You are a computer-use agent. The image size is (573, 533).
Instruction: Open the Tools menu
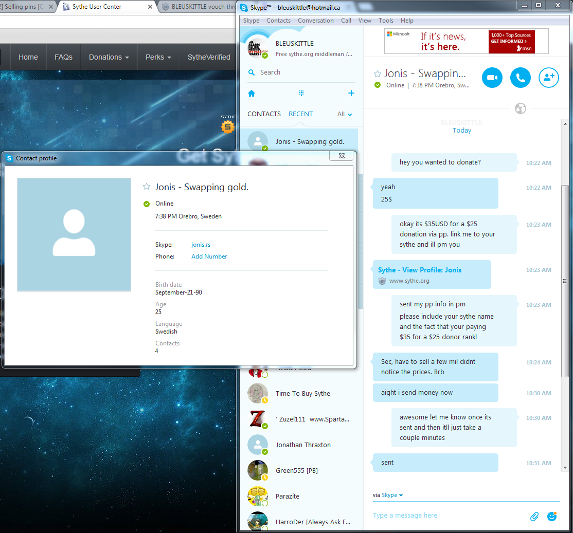click(386, 21)
